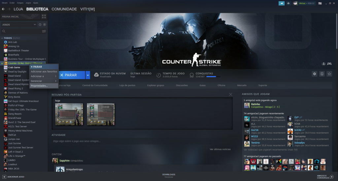This screenshot has width=338, height=181.
Task: Open dropdown arrow beside PARAR button
Action: click(88, 75)
